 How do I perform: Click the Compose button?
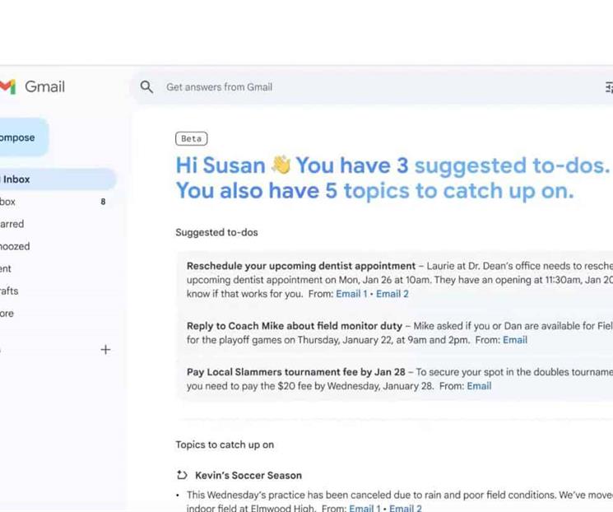(24, 137)
